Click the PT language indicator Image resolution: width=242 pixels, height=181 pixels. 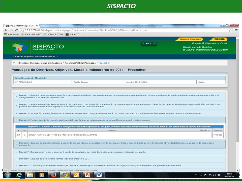[x=196, y=175]
